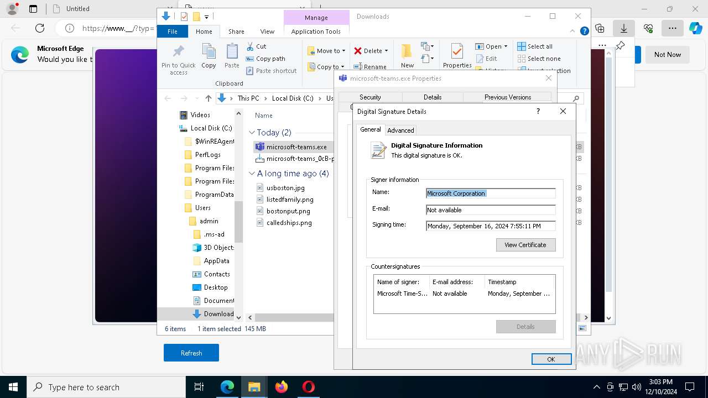
Task: Click the Explorer Help question mark icon
Action: pos(584,32)
